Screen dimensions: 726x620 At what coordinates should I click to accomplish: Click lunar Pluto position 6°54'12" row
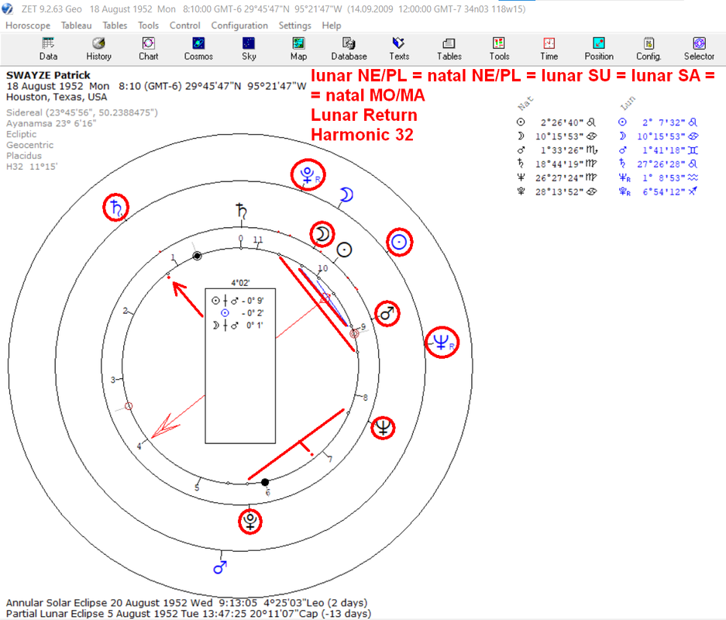(x=659, y=191)
